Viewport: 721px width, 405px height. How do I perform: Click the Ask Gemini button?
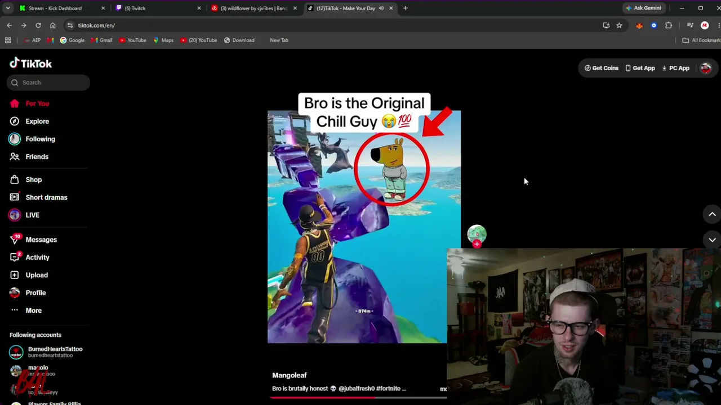643,8
